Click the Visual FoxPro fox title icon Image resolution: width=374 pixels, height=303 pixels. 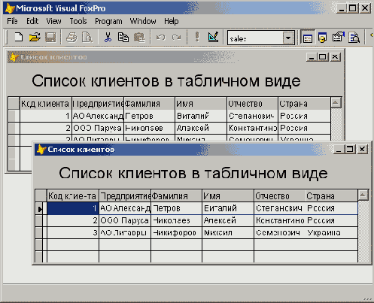tap(10, 8)
